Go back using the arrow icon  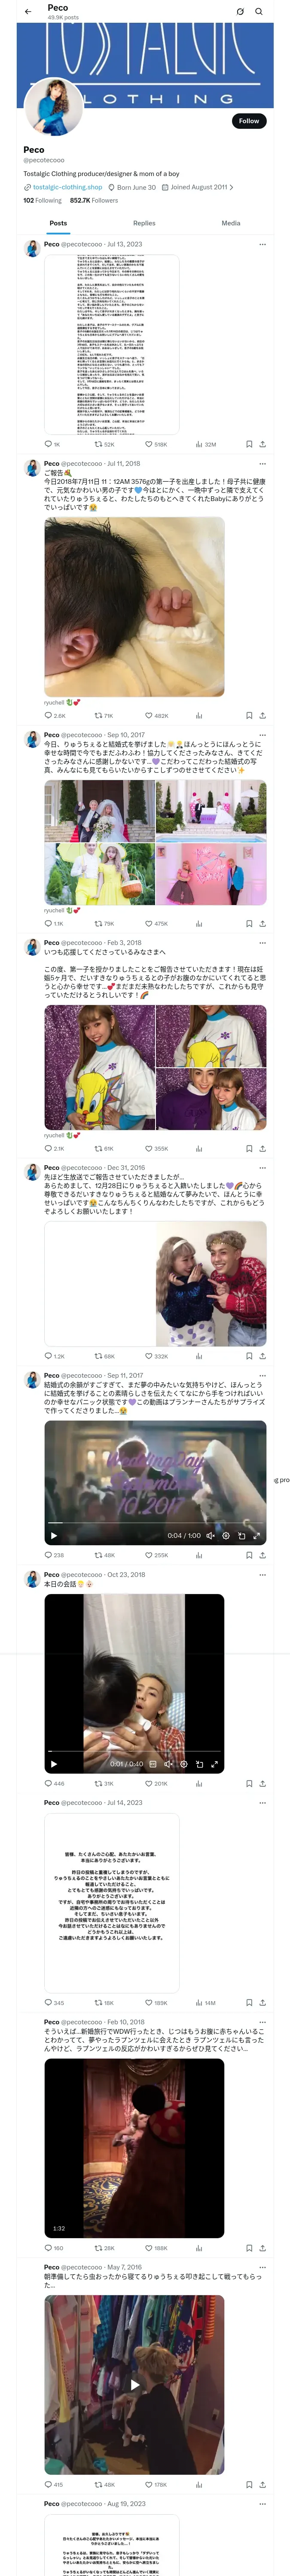pyautogui.click(x=28, y=12)
